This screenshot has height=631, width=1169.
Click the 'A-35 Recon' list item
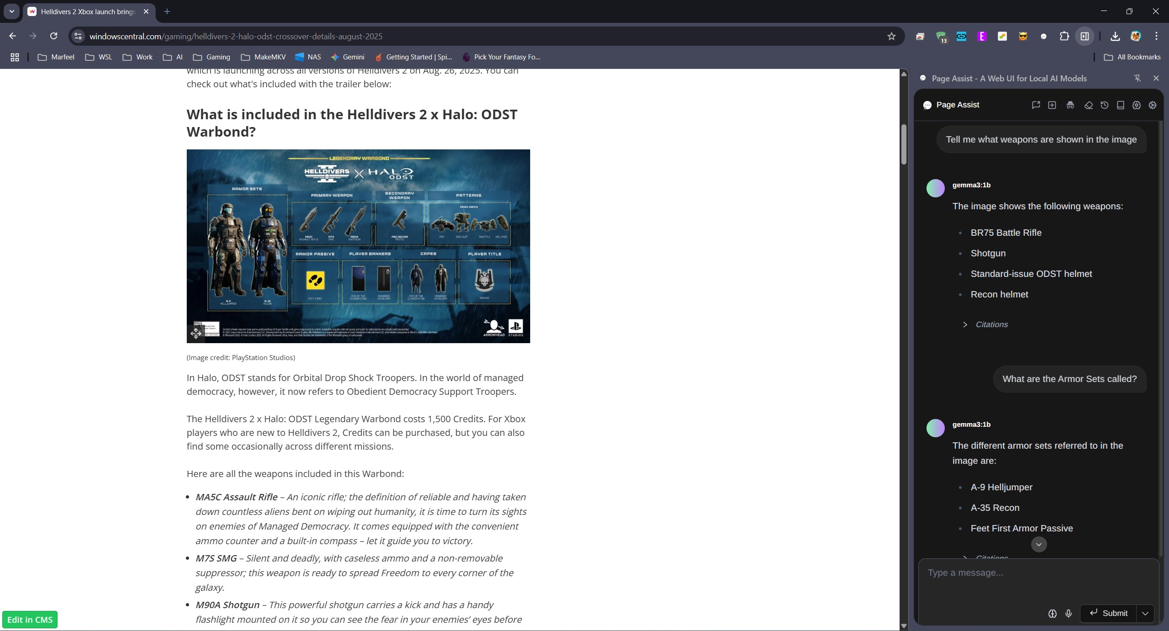[995, 508]
